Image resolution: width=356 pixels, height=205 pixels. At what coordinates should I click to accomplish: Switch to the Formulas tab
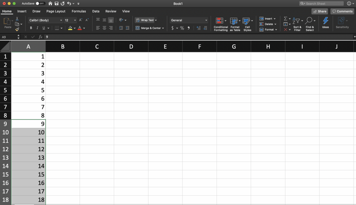[x=79, y=11]
